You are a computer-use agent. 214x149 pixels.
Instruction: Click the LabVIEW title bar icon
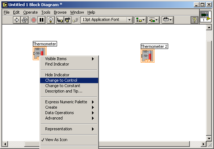tap(5, 5)
